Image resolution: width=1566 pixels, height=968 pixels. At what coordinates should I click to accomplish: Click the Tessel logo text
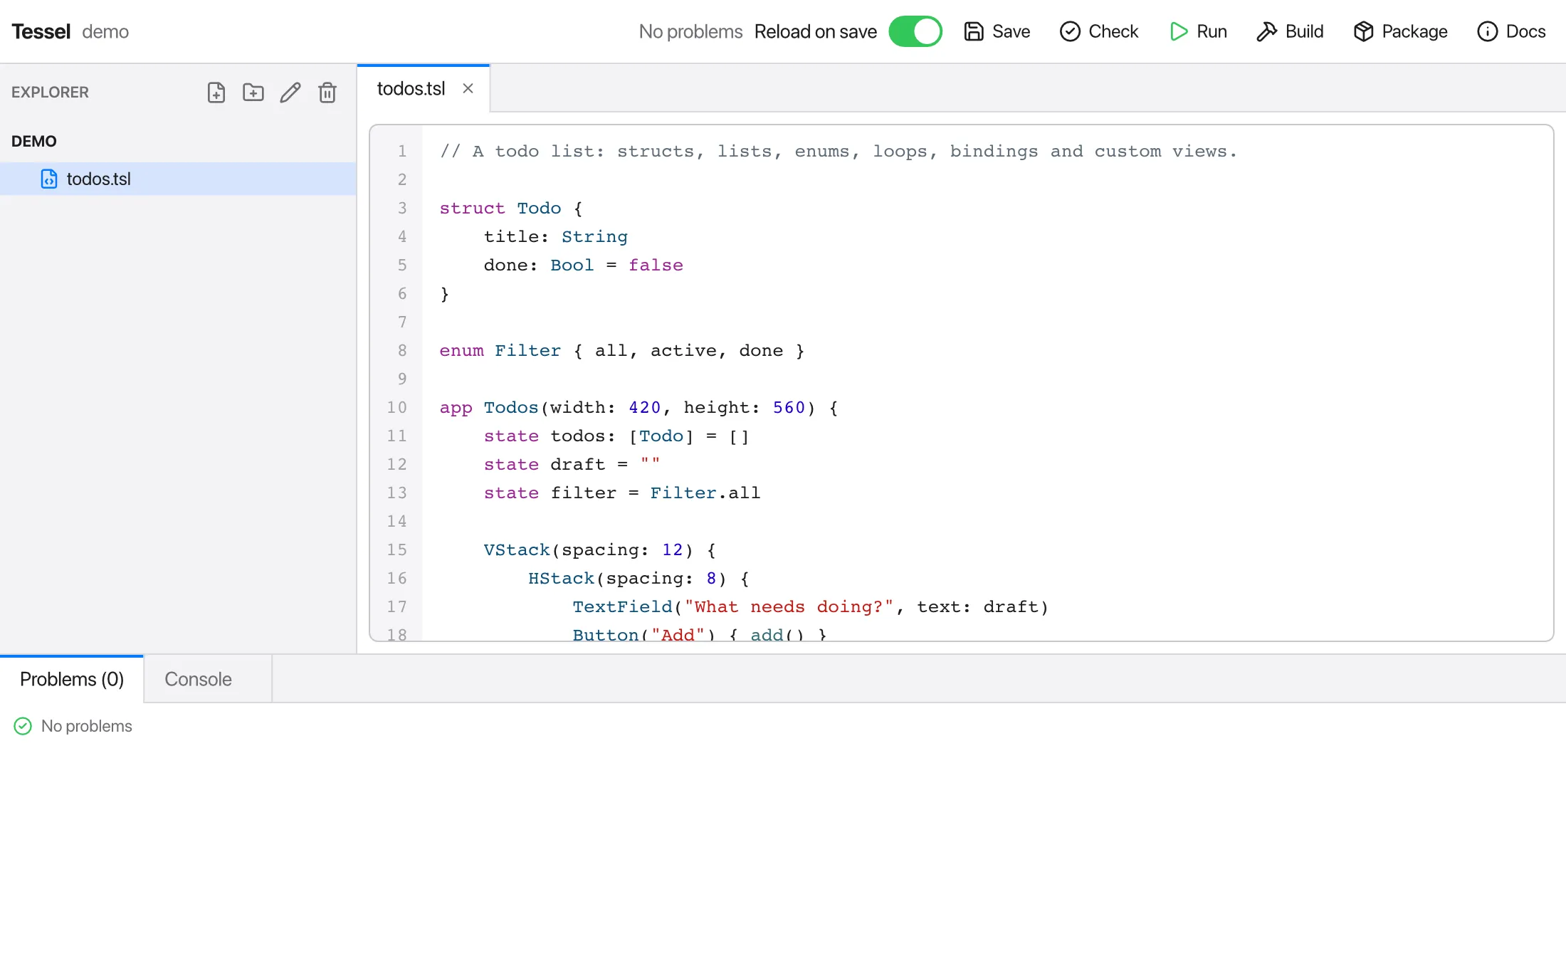[41, 31]
